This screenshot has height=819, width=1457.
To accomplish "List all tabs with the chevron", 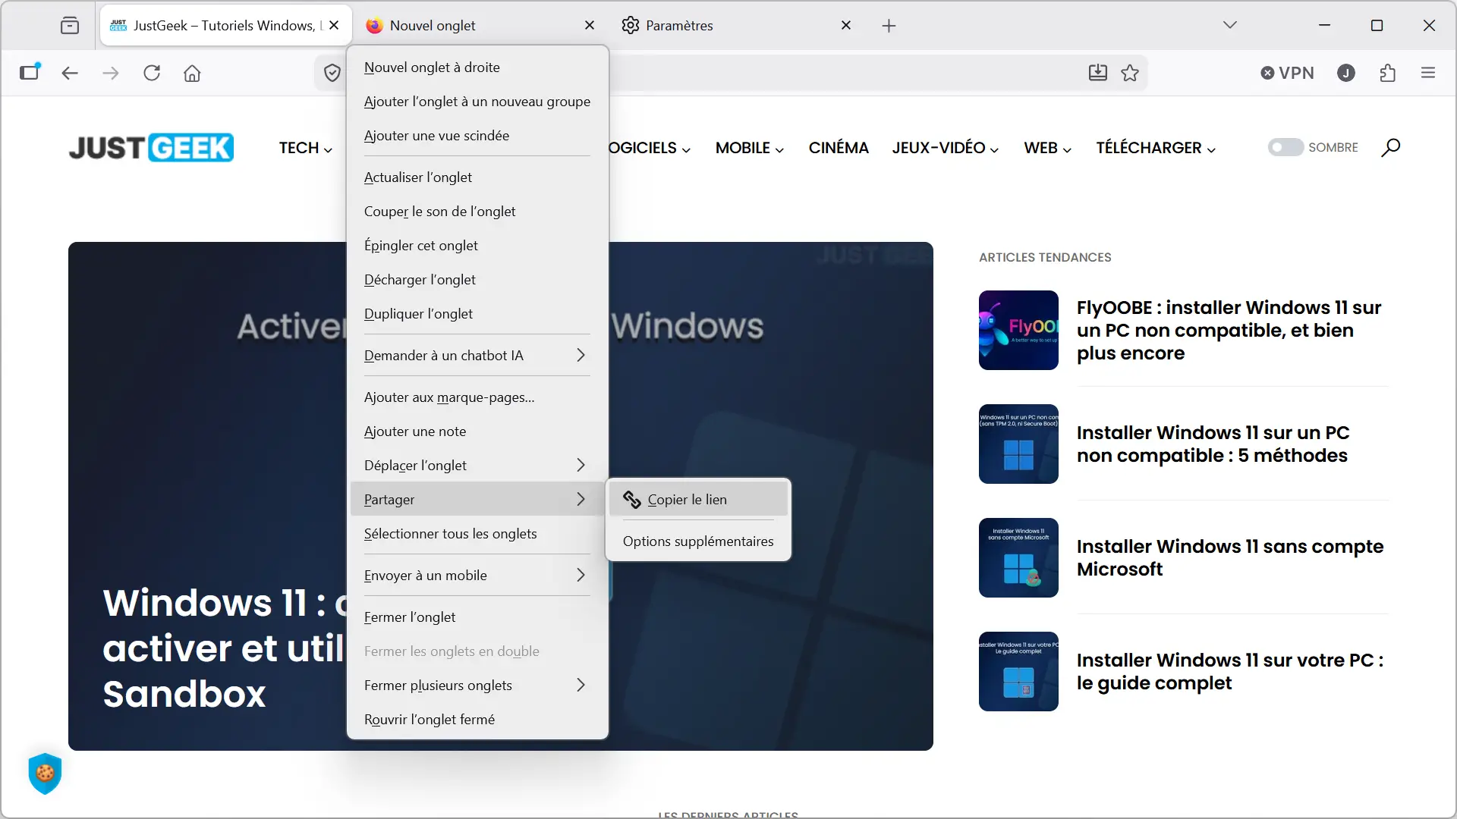I will tap(1230, 25).
